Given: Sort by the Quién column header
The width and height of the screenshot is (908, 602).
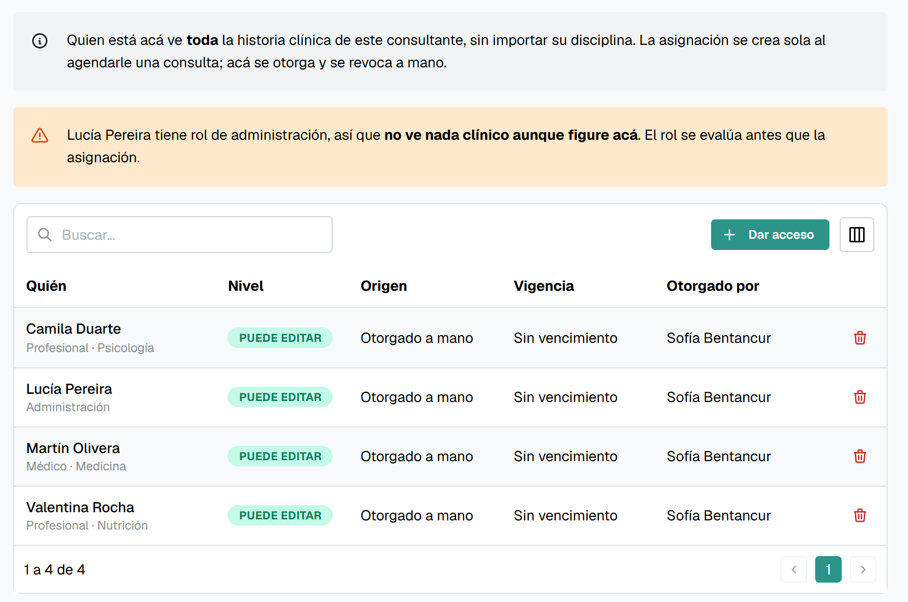Looking at the screenshot, I should 46,286.
